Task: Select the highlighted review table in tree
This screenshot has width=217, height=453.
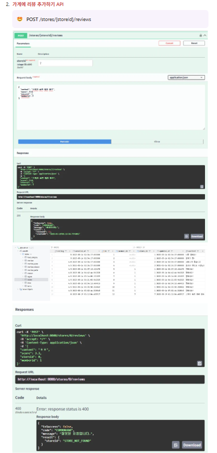Action: tap(31, 280)
